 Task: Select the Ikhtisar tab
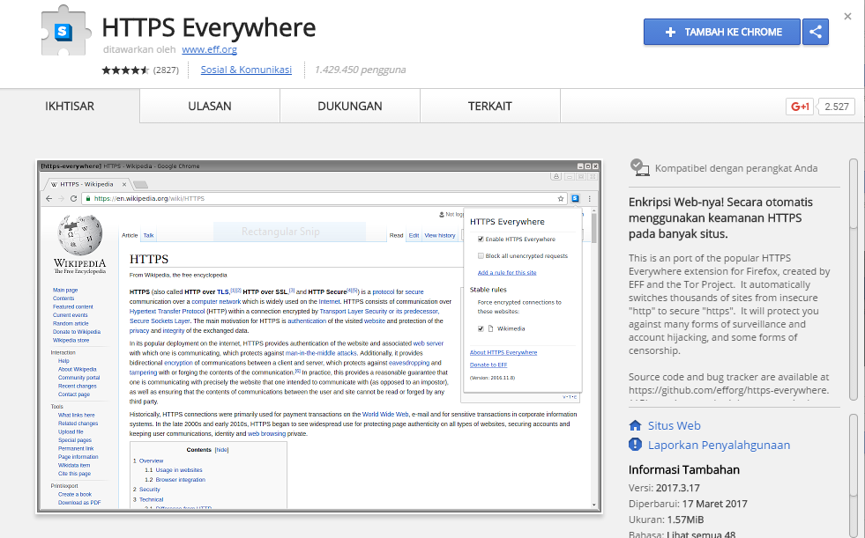[70, 107]
